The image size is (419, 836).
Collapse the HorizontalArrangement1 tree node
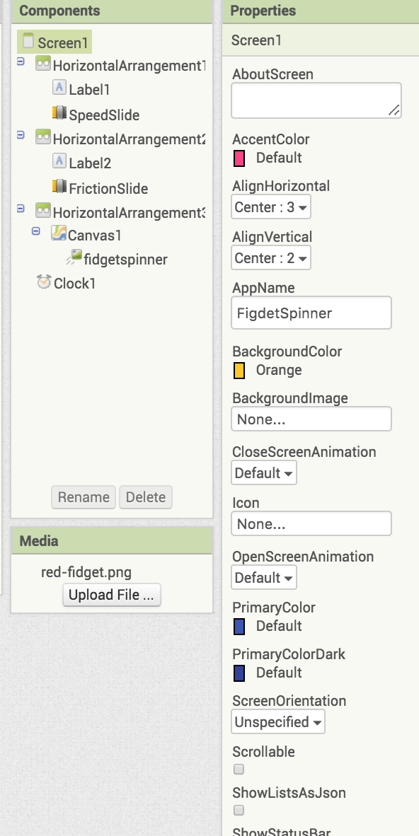(21, 62)
